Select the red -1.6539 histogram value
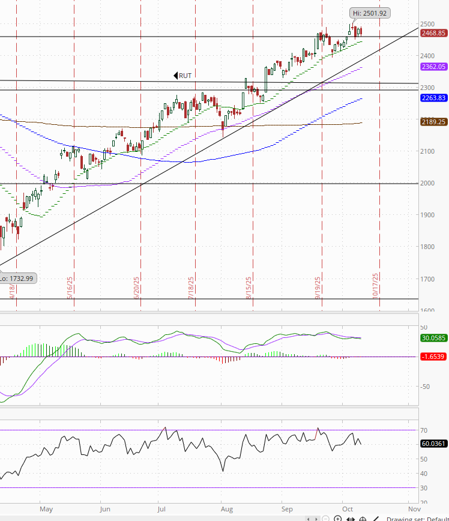This screenshot has height=521, width=449. 433,357
